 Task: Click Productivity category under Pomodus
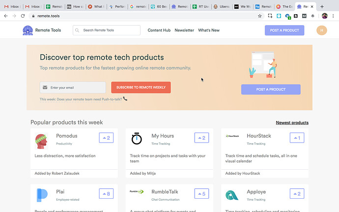coord(64,144)
